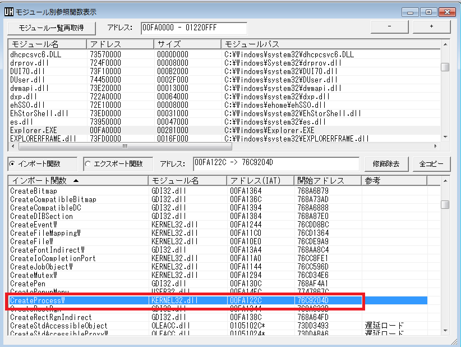Maximize the モジュール別参照関数表示 window
This screenshot has width=461, height=347.
tap(428, 12)
